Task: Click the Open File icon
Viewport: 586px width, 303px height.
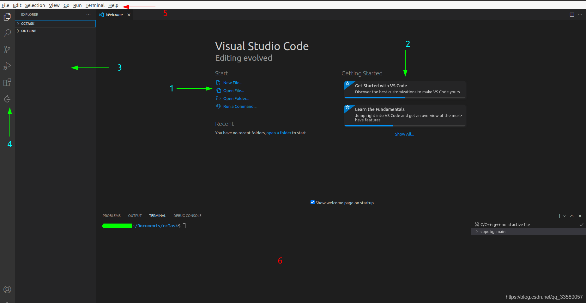Action: pyautogui.click(x=218, y=90)
